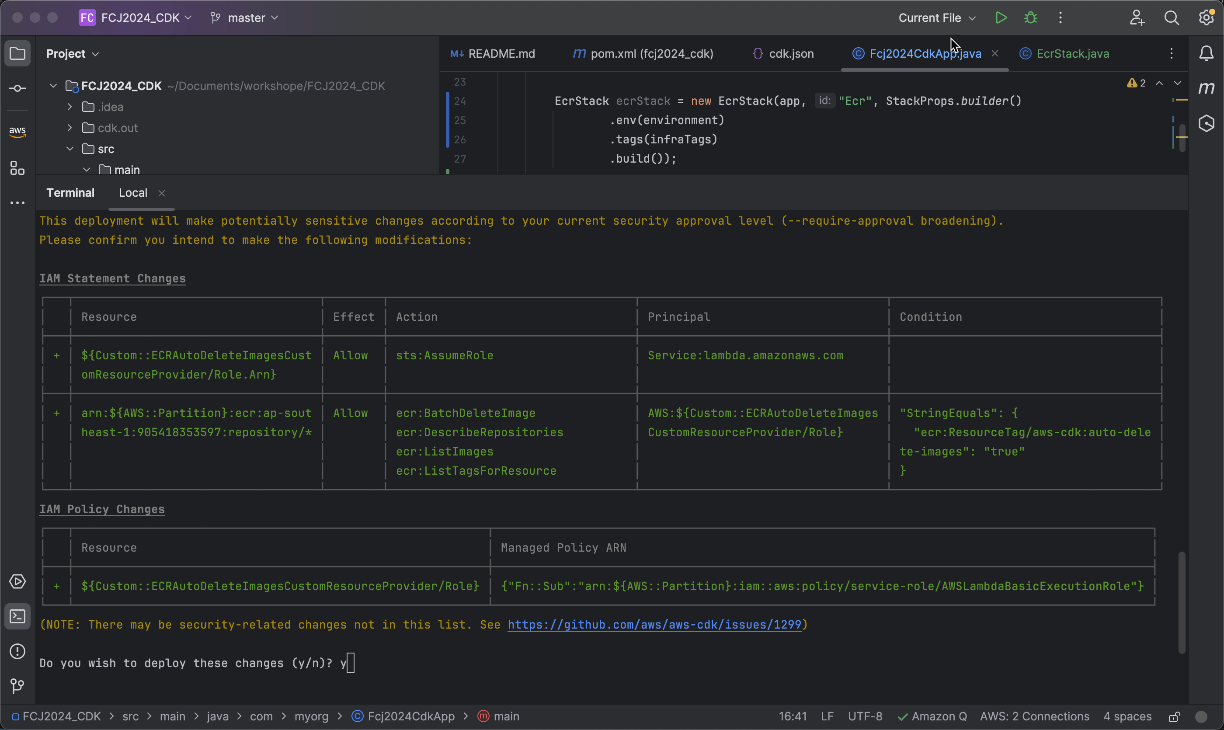Click line number 24 in the gutter
Viewport: 1224px width, 730px height.
click(x=460, y=101)
